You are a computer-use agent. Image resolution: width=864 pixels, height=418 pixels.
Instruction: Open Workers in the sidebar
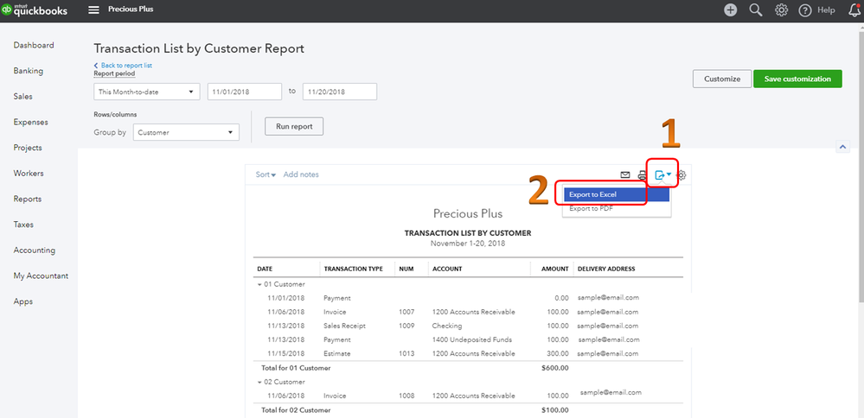pyautogui.click(x=29, y=174)
